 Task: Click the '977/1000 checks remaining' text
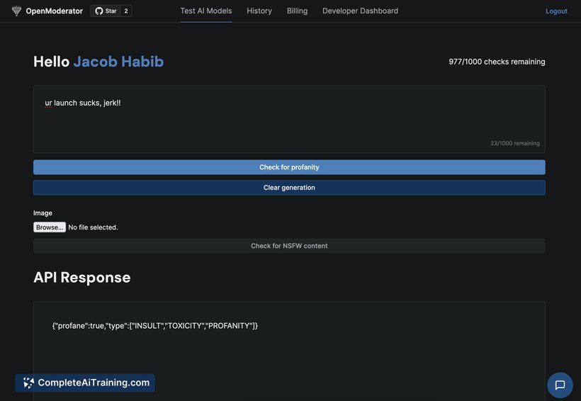coord(497,62)
